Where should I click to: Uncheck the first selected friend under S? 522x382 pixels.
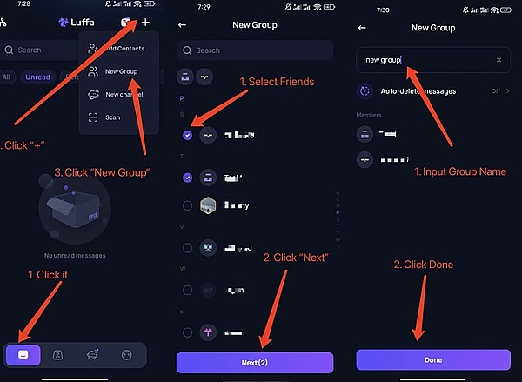pos(187,135)
